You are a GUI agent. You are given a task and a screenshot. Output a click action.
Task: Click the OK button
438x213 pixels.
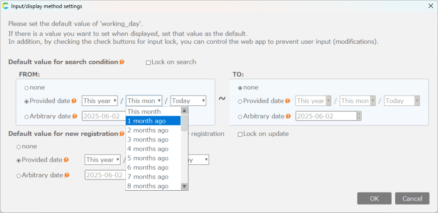click(x=374, y=198)
